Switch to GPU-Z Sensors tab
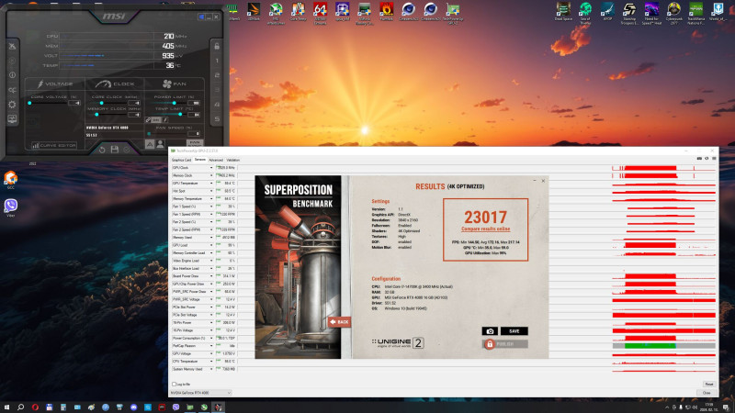The width and height of the screenshot is (735, 413). 200,160
